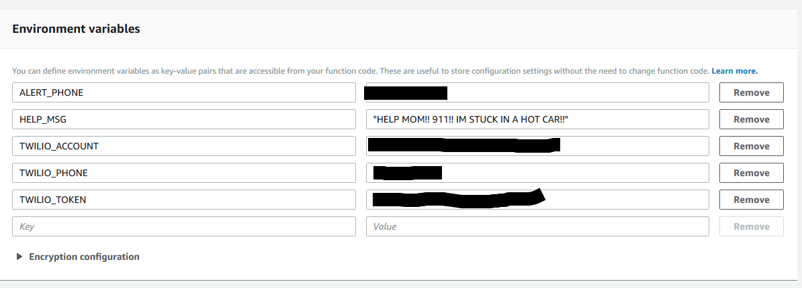Select the ALERT_PHONE value field

point(537,93)
